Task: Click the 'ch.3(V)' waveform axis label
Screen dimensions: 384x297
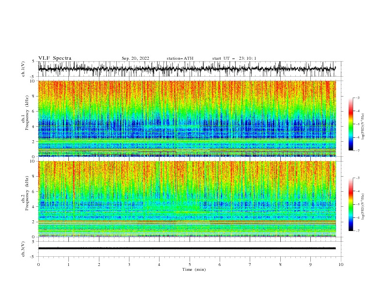Action: (23, 249)
